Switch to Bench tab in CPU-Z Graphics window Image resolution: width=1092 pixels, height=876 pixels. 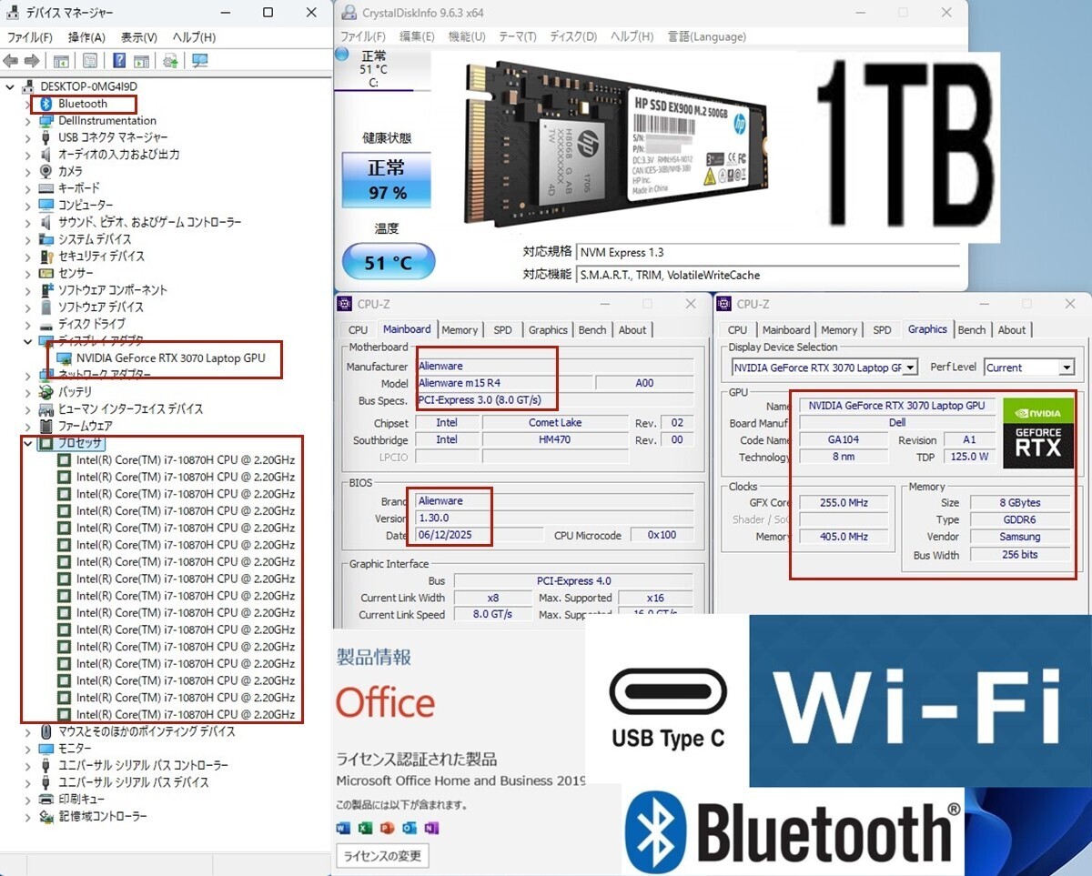pos(971,330)
